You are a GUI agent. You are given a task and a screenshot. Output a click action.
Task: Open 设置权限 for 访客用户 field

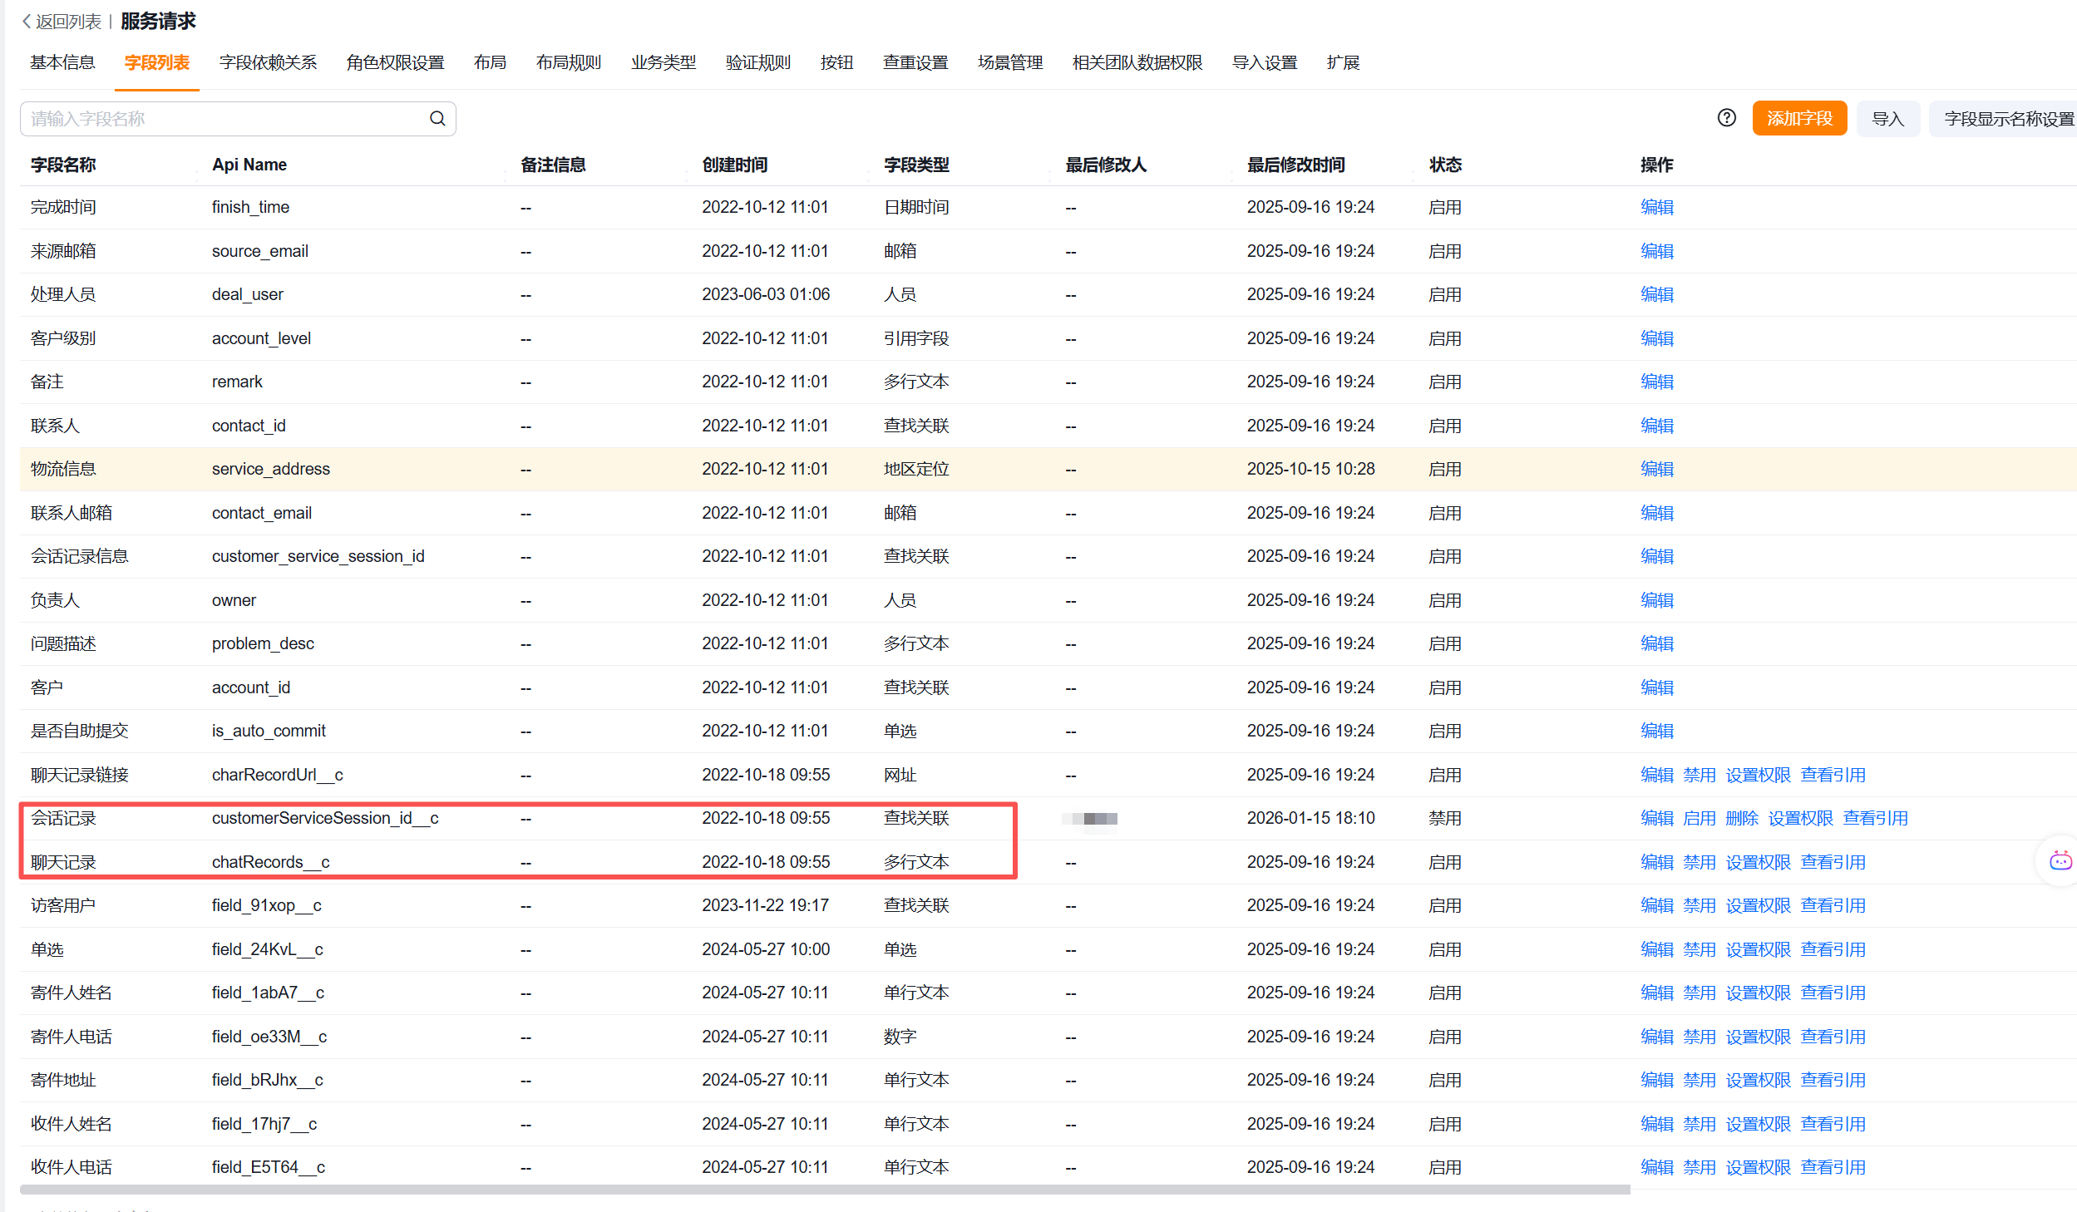pyautogui.click(x=1758, y=905)
